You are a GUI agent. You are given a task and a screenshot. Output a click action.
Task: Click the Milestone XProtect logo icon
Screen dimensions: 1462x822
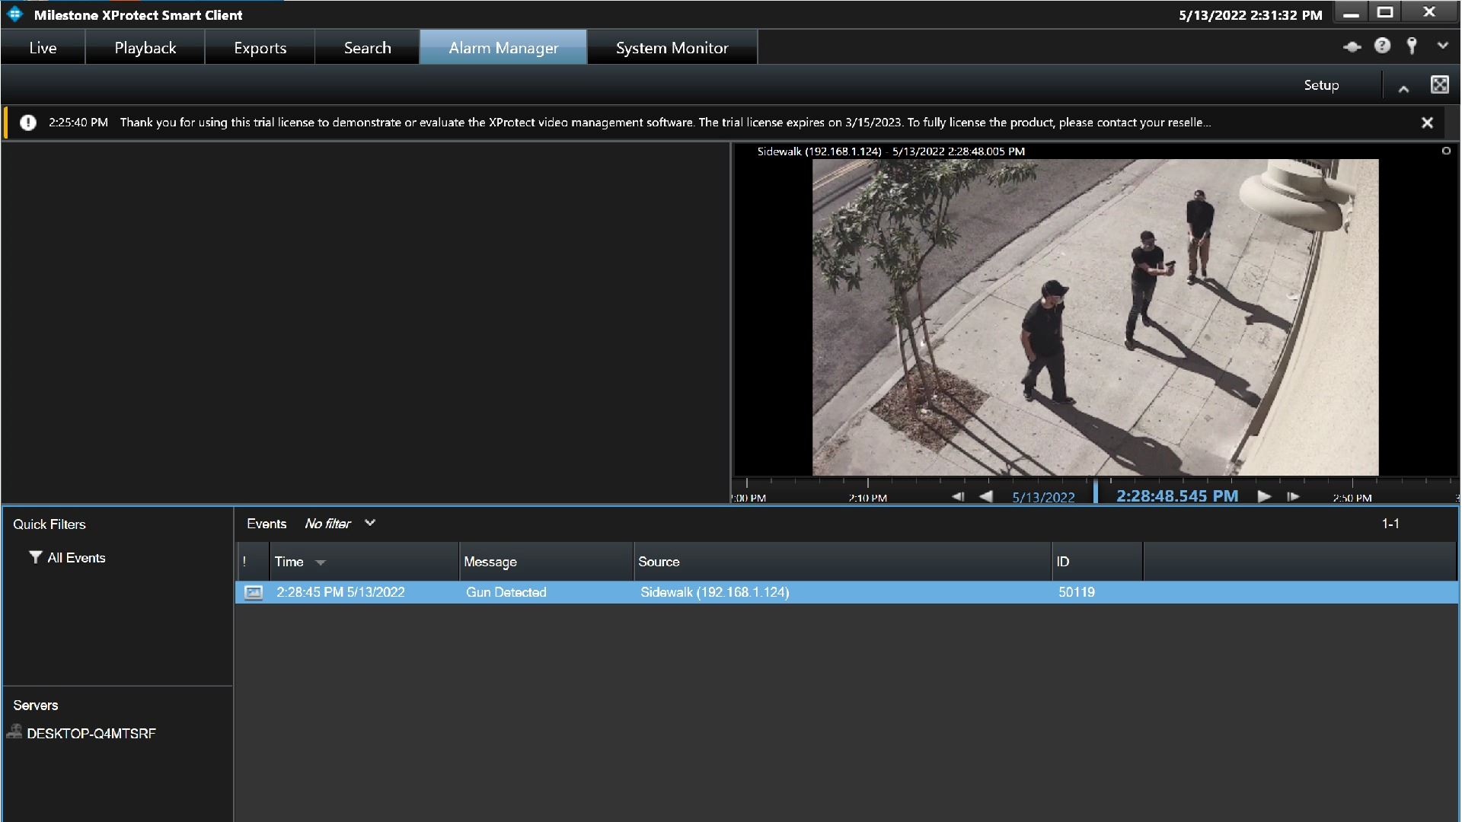pyautogui.click(x=15, y=14)
